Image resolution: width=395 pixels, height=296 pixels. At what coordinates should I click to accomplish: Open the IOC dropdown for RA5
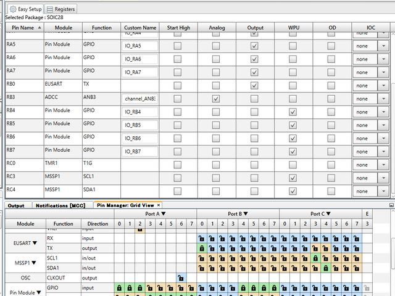click(383, 46)
